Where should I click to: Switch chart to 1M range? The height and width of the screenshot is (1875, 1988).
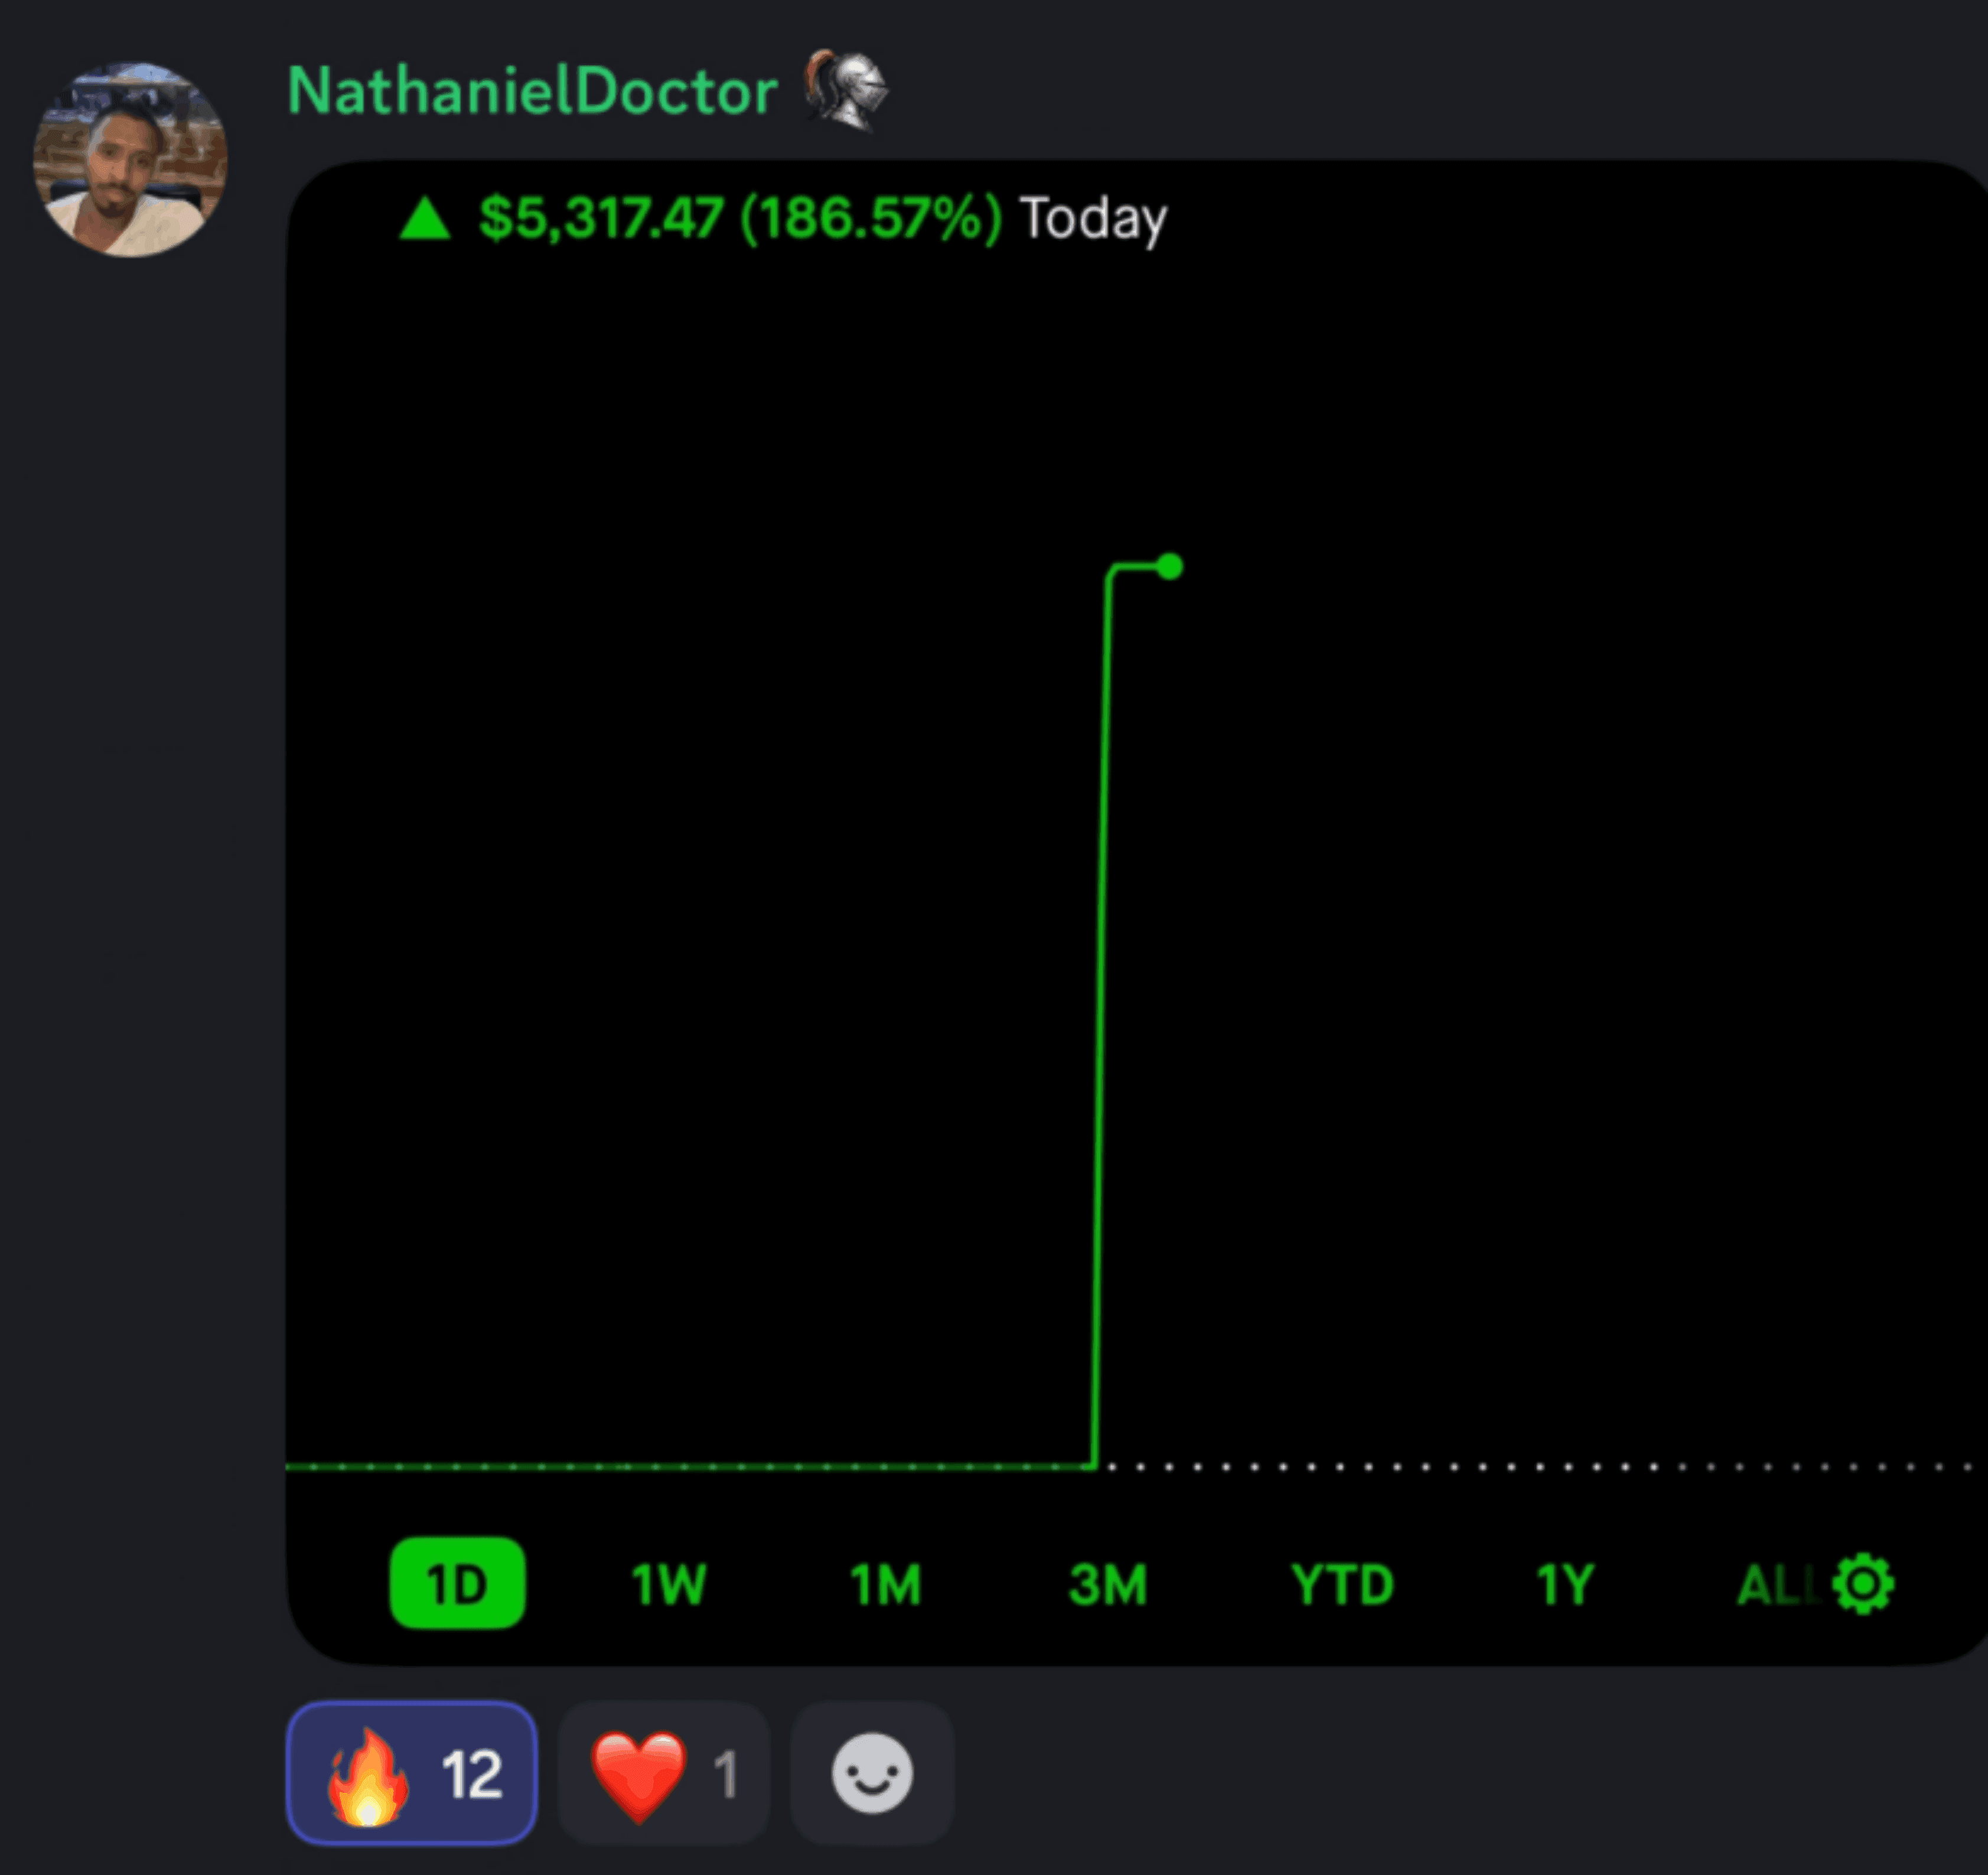[885, 1585]
